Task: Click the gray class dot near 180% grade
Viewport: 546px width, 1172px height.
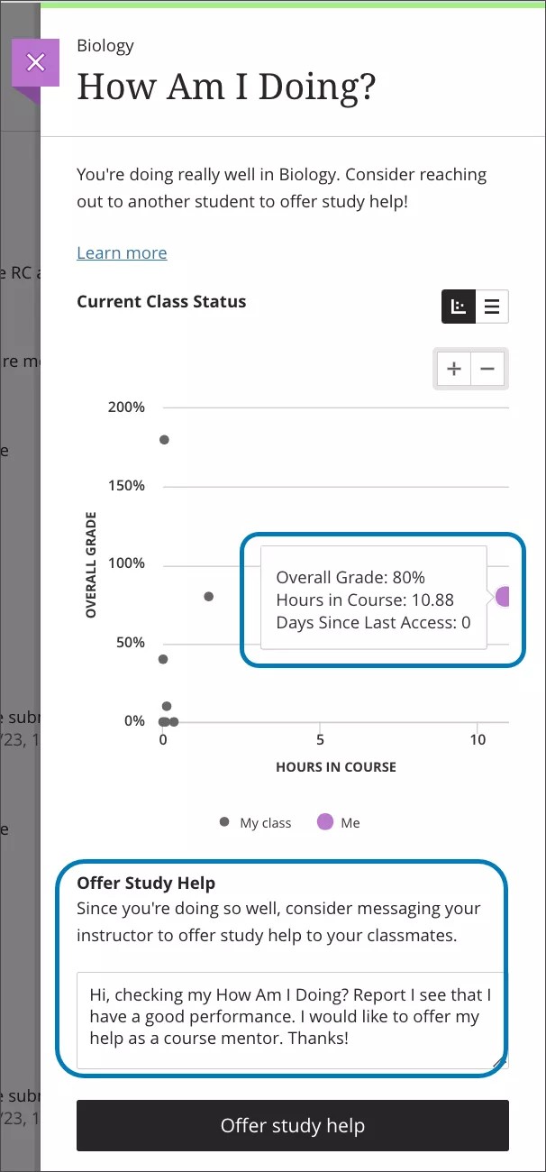Action: pos(164,440)
